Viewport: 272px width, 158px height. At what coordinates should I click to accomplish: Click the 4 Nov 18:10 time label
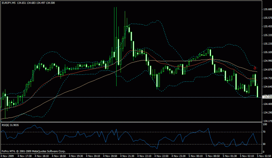tap(42, 156)
